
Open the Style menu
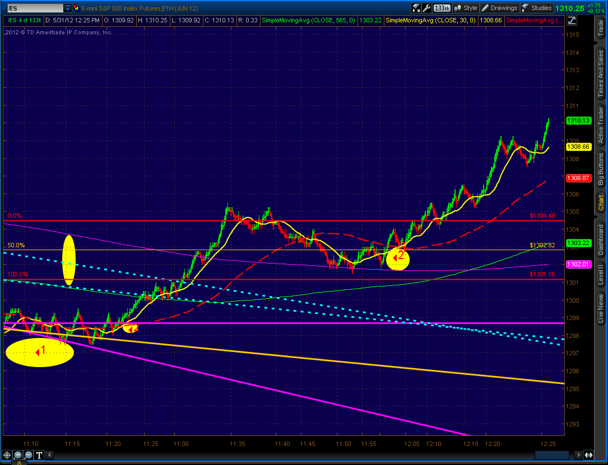(x=466, y=8)
